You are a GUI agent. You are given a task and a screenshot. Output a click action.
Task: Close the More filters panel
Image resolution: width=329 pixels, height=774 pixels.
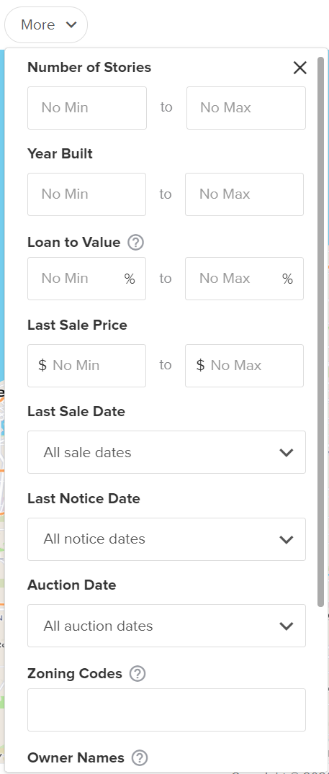pyautogui.click(x=300, y=68)
